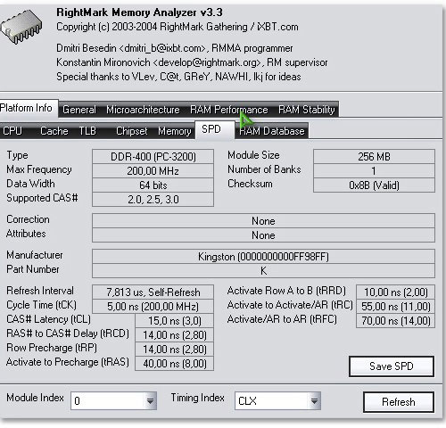The width and height of the screenshot is (446, 428).
Task: Expand the Timing Index dropdown
Action: [x=314, y=401]
